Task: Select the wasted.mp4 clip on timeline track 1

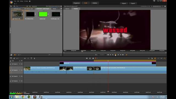Action: pyautogui.click(x=108, y=64)
